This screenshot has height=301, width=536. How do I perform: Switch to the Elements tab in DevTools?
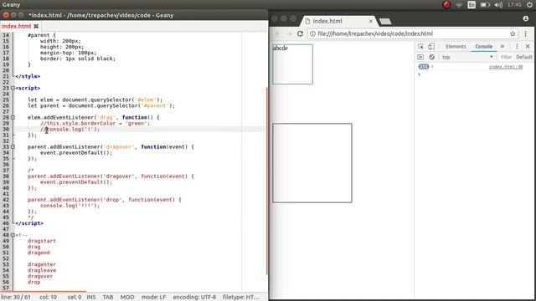point(456,47)
